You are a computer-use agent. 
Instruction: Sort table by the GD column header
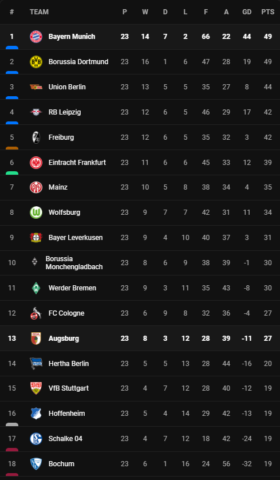click(247, 12)
